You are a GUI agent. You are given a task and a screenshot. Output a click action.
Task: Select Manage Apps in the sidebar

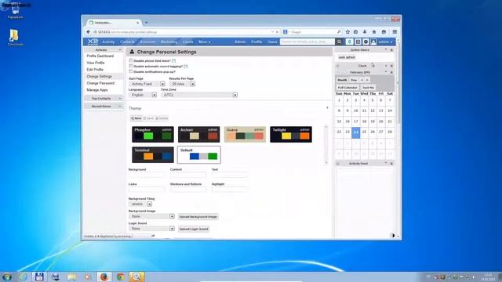point(97,90)
